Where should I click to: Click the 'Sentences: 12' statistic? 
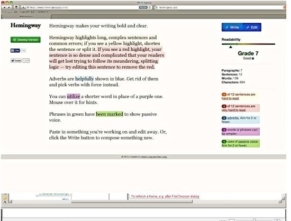coord(232,74)
